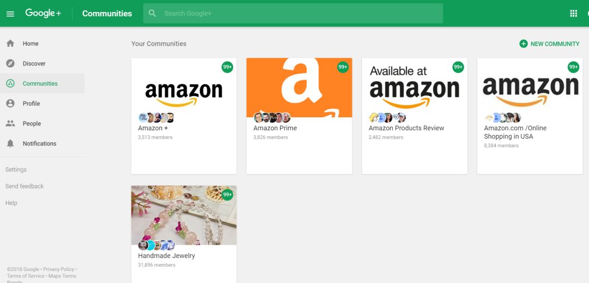589x283 pixels.
Task: Click the 99+ badge on Handmade Jewelry
Action: coord(227,195)
